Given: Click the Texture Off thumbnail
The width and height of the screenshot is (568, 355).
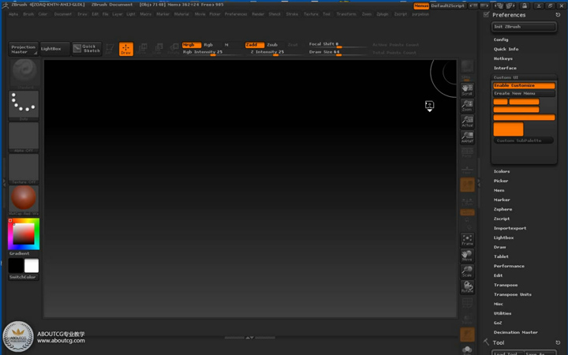Looking at the screenshot, I should [x=24, y=169].
